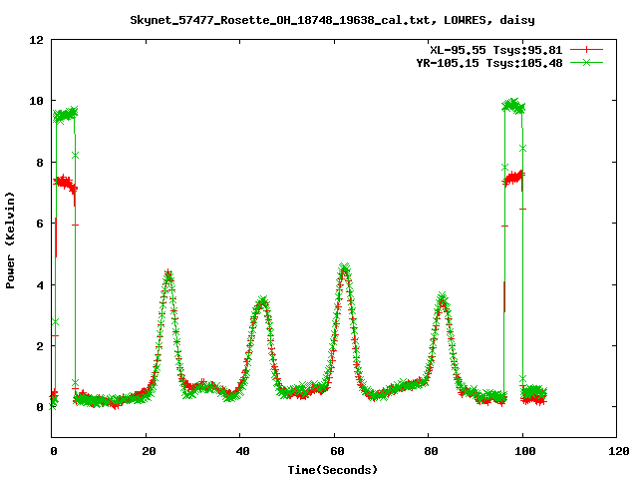The width and height of the screenshot is (638, 479).
Task: Click the tallest peak near 62 seconds
Action: [344, 268]
